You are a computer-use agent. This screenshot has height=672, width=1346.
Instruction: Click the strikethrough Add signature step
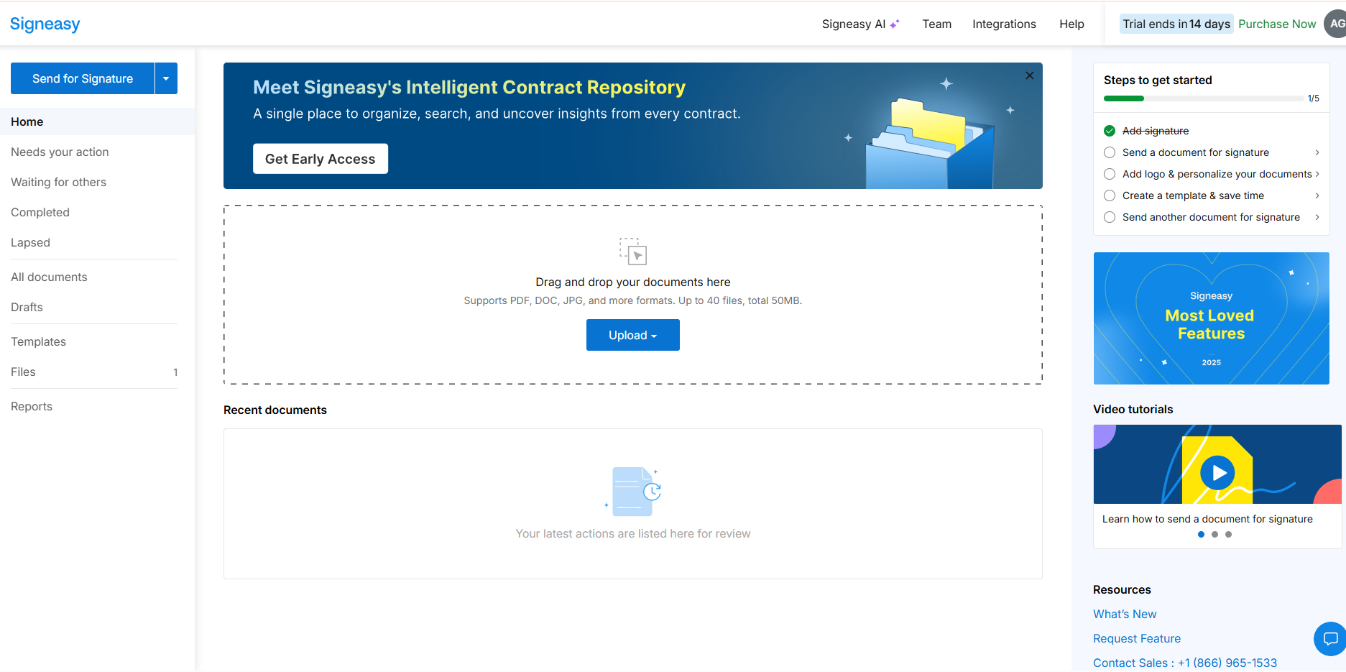tap(1156, 131)
